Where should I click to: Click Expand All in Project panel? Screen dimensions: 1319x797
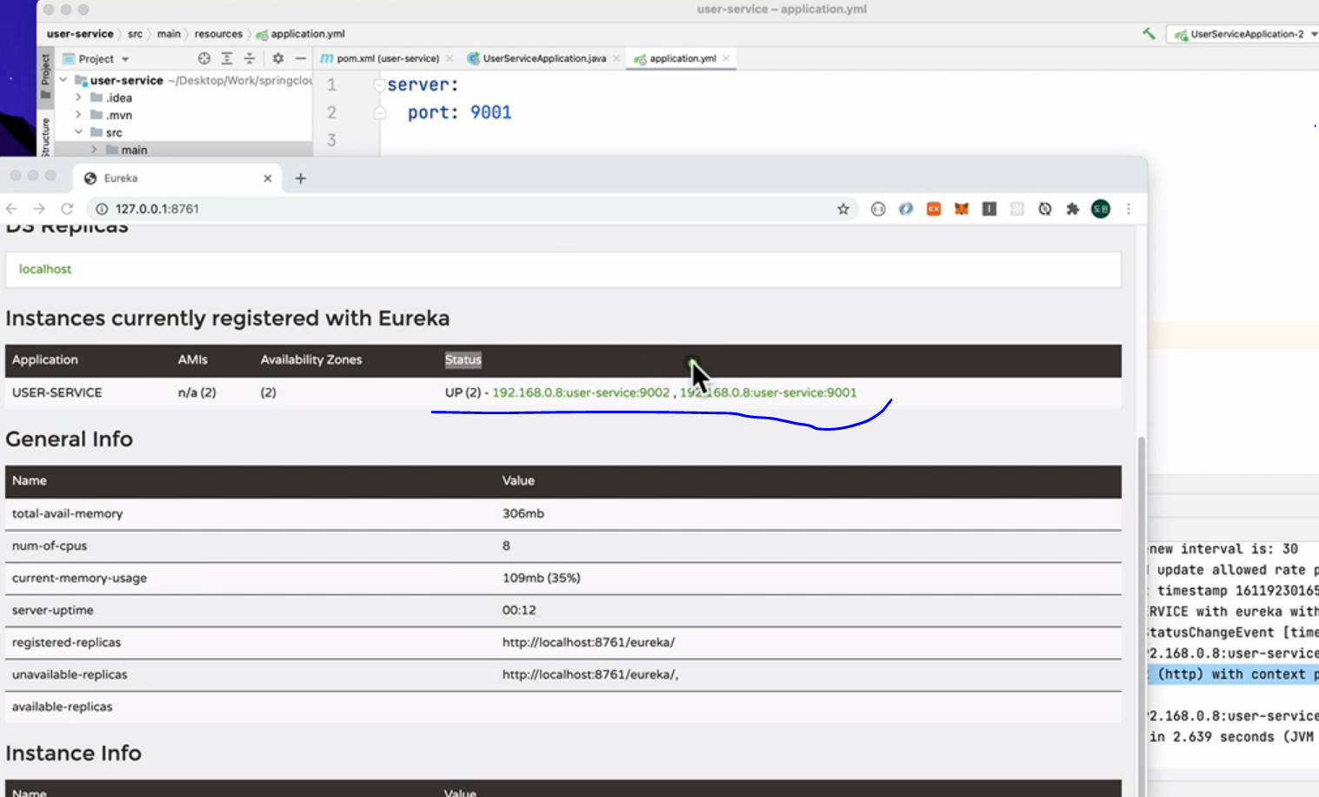(227, 58)
